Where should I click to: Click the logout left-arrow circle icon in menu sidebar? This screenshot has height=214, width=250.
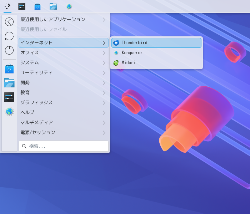[x=9, y=22]
